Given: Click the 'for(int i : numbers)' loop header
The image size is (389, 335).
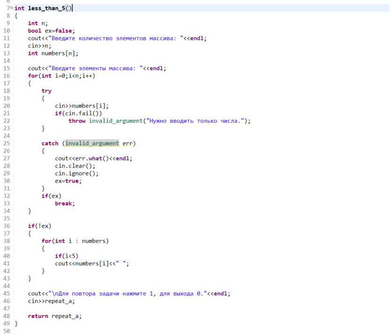Looking at the screenshot, I should click(75, 241).
